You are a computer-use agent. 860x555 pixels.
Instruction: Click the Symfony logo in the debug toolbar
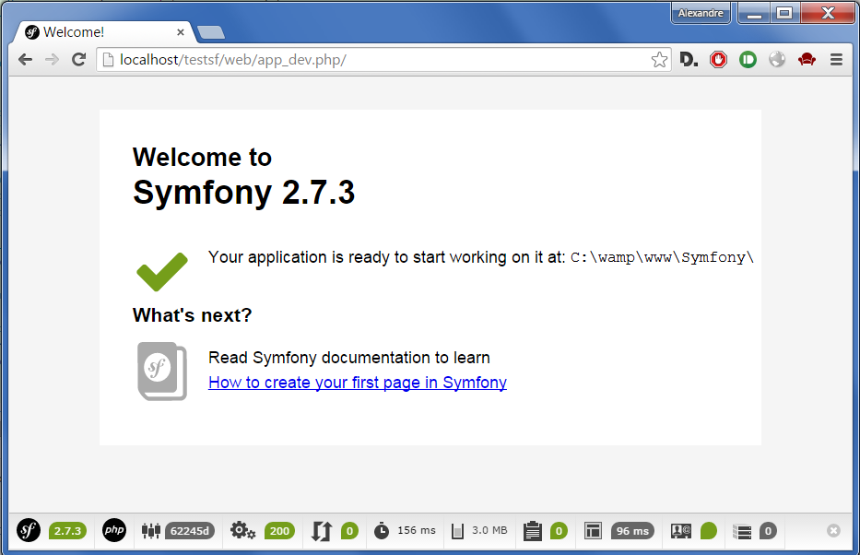tap(29, 530)
